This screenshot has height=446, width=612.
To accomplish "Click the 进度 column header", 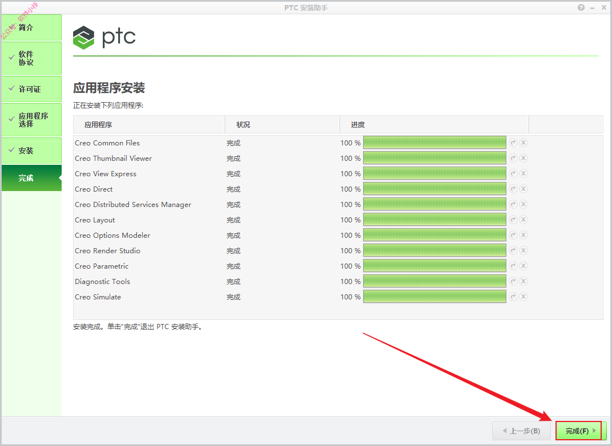I will tap(434, 125).
